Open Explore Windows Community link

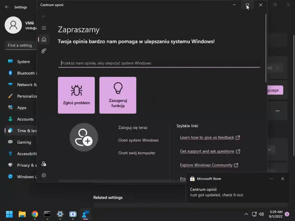(209, 165)
